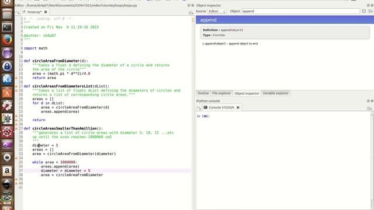The height and width of the screenshot is (210, 374).
Task: Launch Firefox from the dock
Action: [7, 40]
